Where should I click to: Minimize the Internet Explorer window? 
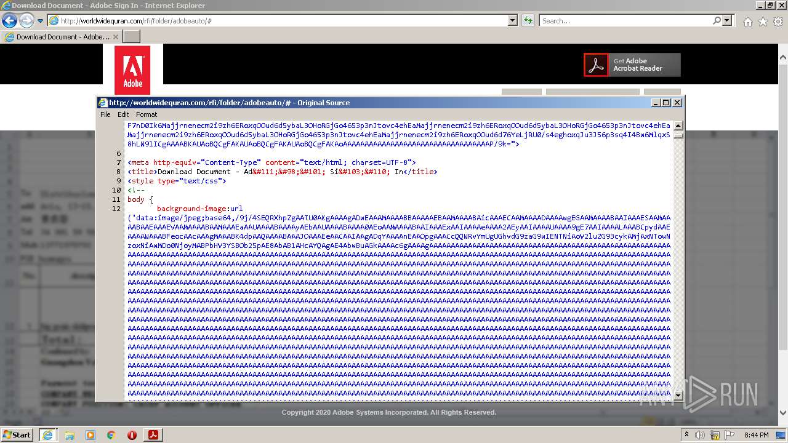click(759, 5)
